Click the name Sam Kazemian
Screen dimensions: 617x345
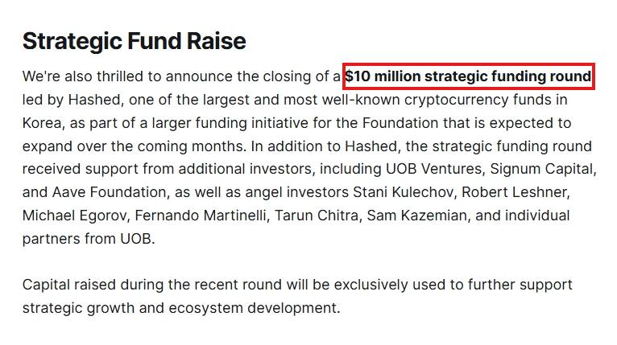pos(416,216)
